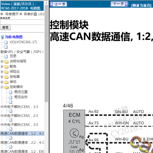Viewport: 153px width, 153px height.
Task: Click page icon beside 目录
Action: [x=6, y=56]
